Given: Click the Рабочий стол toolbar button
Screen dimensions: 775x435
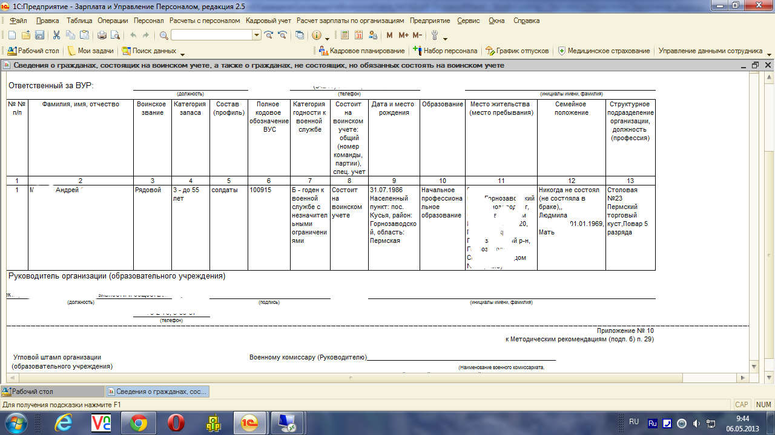Looking at the screenshot, I should (x=33, y=51).
